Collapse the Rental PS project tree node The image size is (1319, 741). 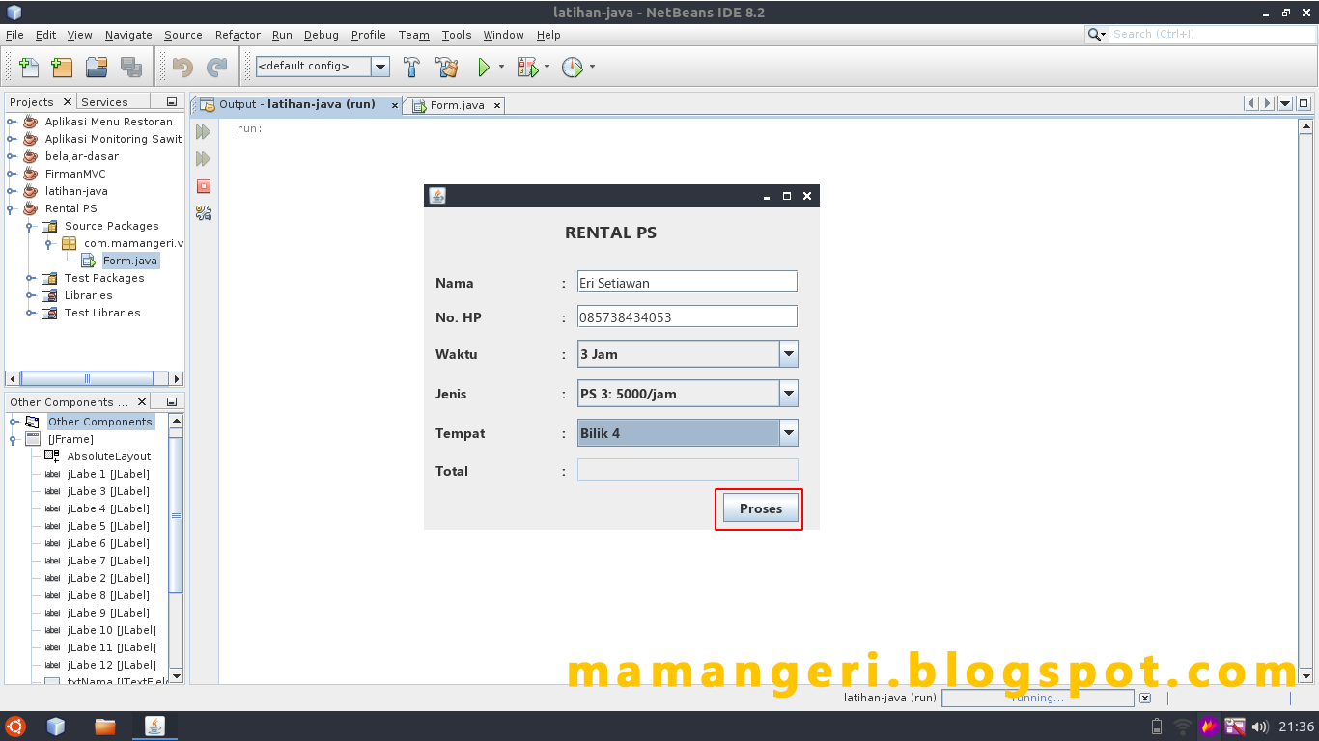click(9, 208)
